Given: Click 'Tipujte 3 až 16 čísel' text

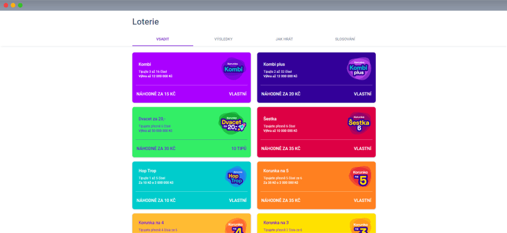Looking at the screenshot, I should [x=153, y=72].
